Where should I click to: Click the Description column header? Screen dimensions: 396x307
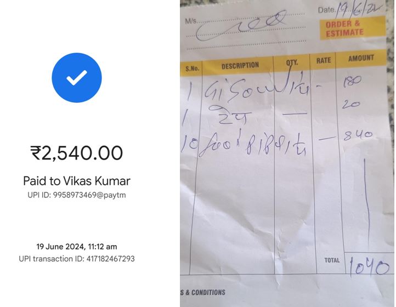(x=240, y=65)
